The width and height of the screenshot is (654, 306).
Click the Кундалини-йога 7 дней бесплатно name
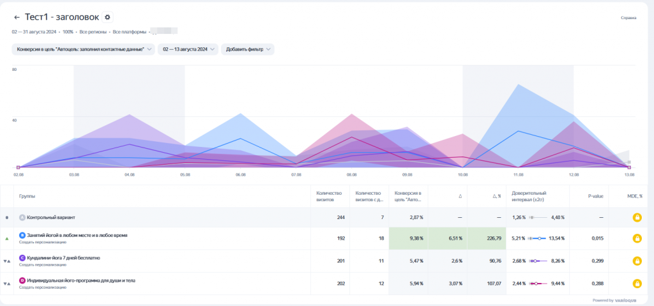tap(63, 258)
